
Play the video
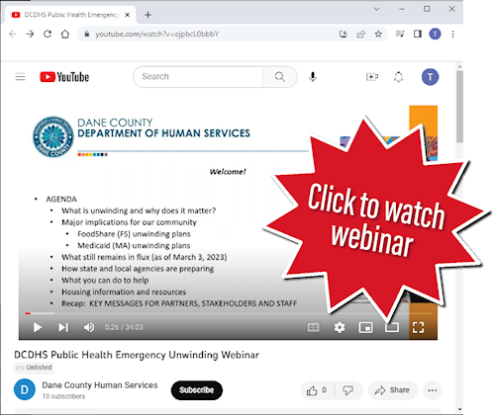38,327
